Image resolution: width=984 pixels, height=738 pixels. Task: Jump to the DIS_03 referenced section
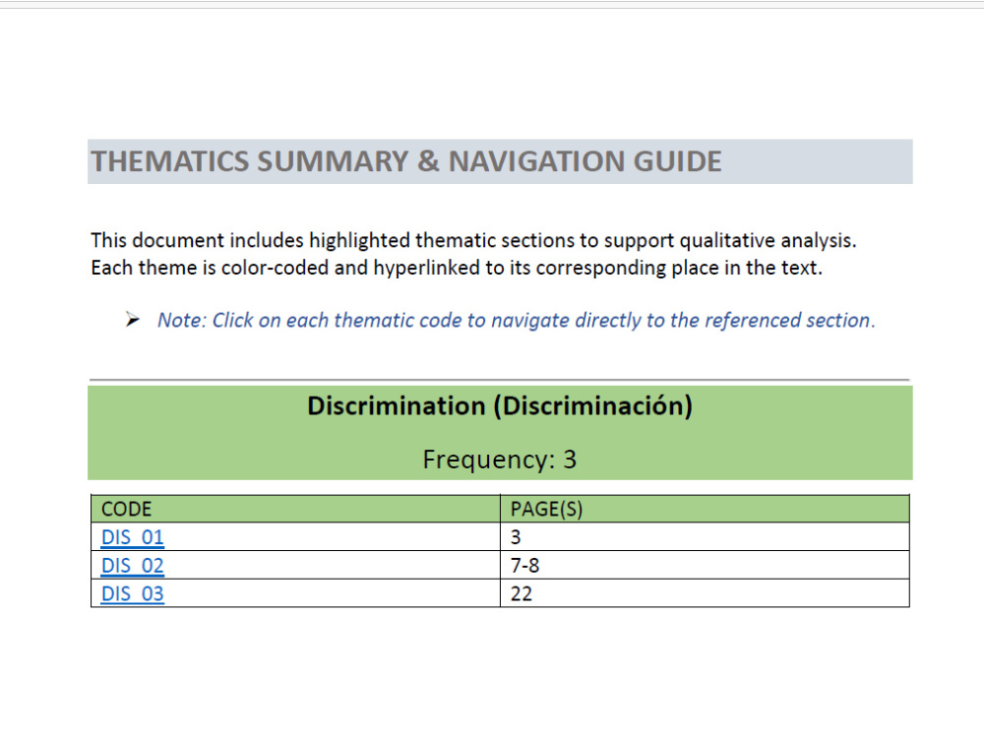coord(133,593)
